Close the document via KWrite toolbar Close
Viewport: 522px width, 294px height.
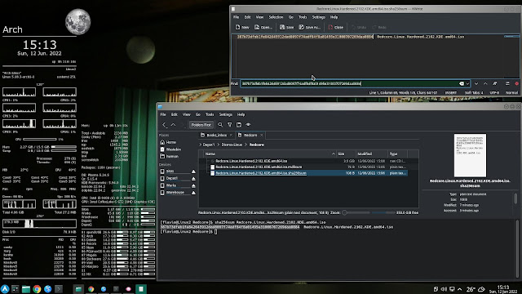(x=335, y=27)
